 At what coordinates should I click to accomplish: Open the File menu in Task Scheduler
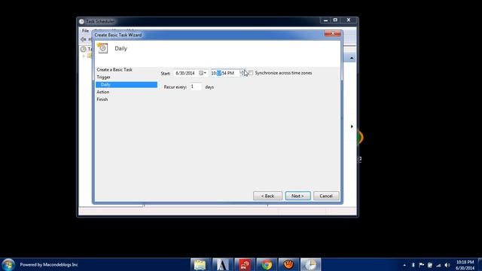(x=85, y=31)
